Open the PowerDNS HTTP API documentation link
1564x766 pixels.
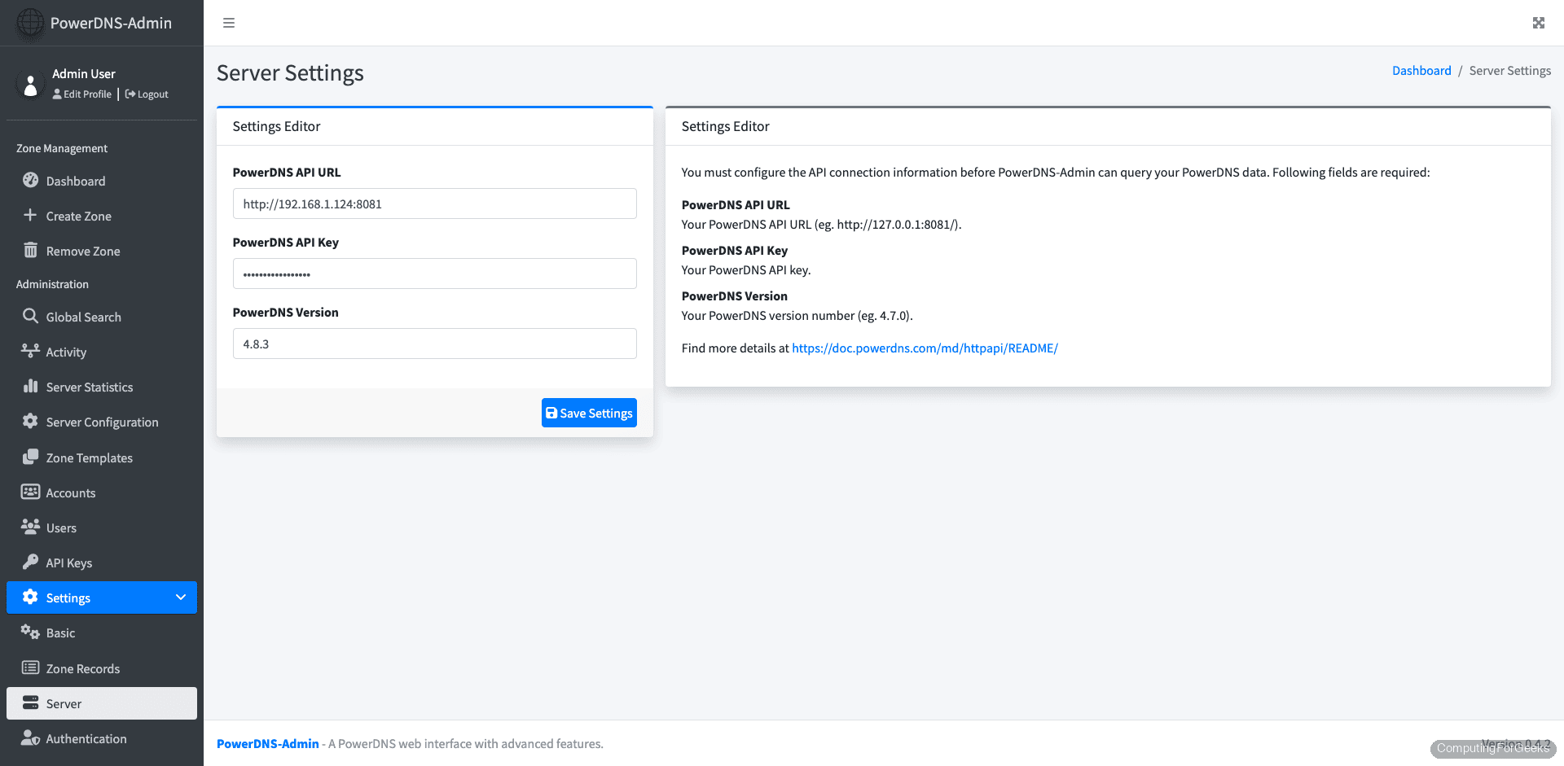point(925,348)
